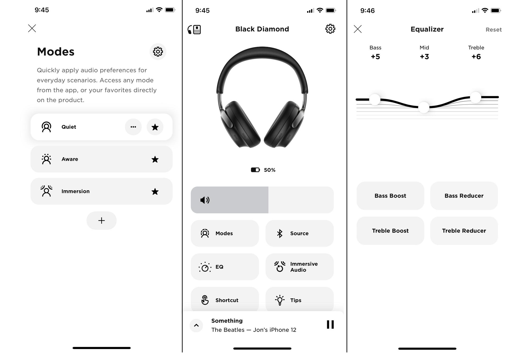Screen dimensions: 529x353
Task: Open the Shortcut settings panel
Action: (224, 300)
